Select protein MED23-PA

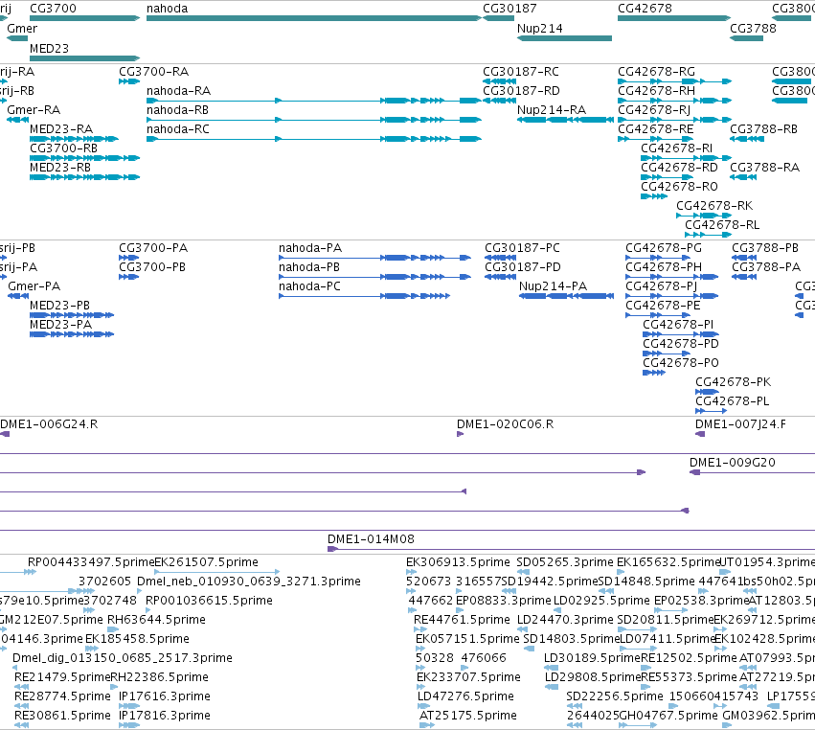[x=72, y=334]
